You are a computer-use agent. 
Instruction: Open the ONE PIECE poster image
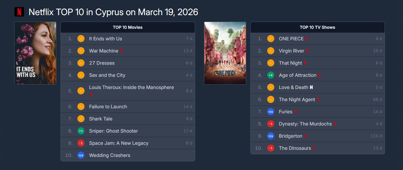(x=225, y=53)
